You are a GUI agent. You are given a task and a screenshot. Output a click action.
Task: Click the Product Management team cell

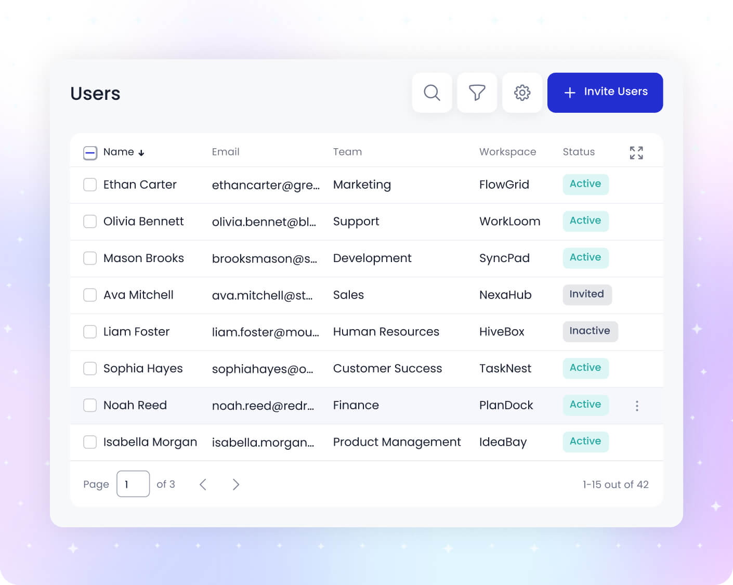tap(397, 442)
